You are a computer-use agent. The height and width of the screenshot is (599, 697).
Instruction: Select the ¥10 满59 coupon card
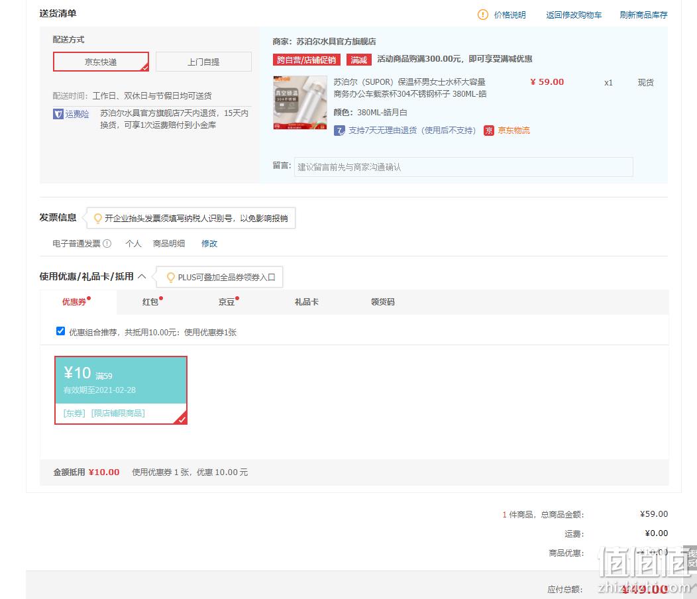(x=121, y=390)
